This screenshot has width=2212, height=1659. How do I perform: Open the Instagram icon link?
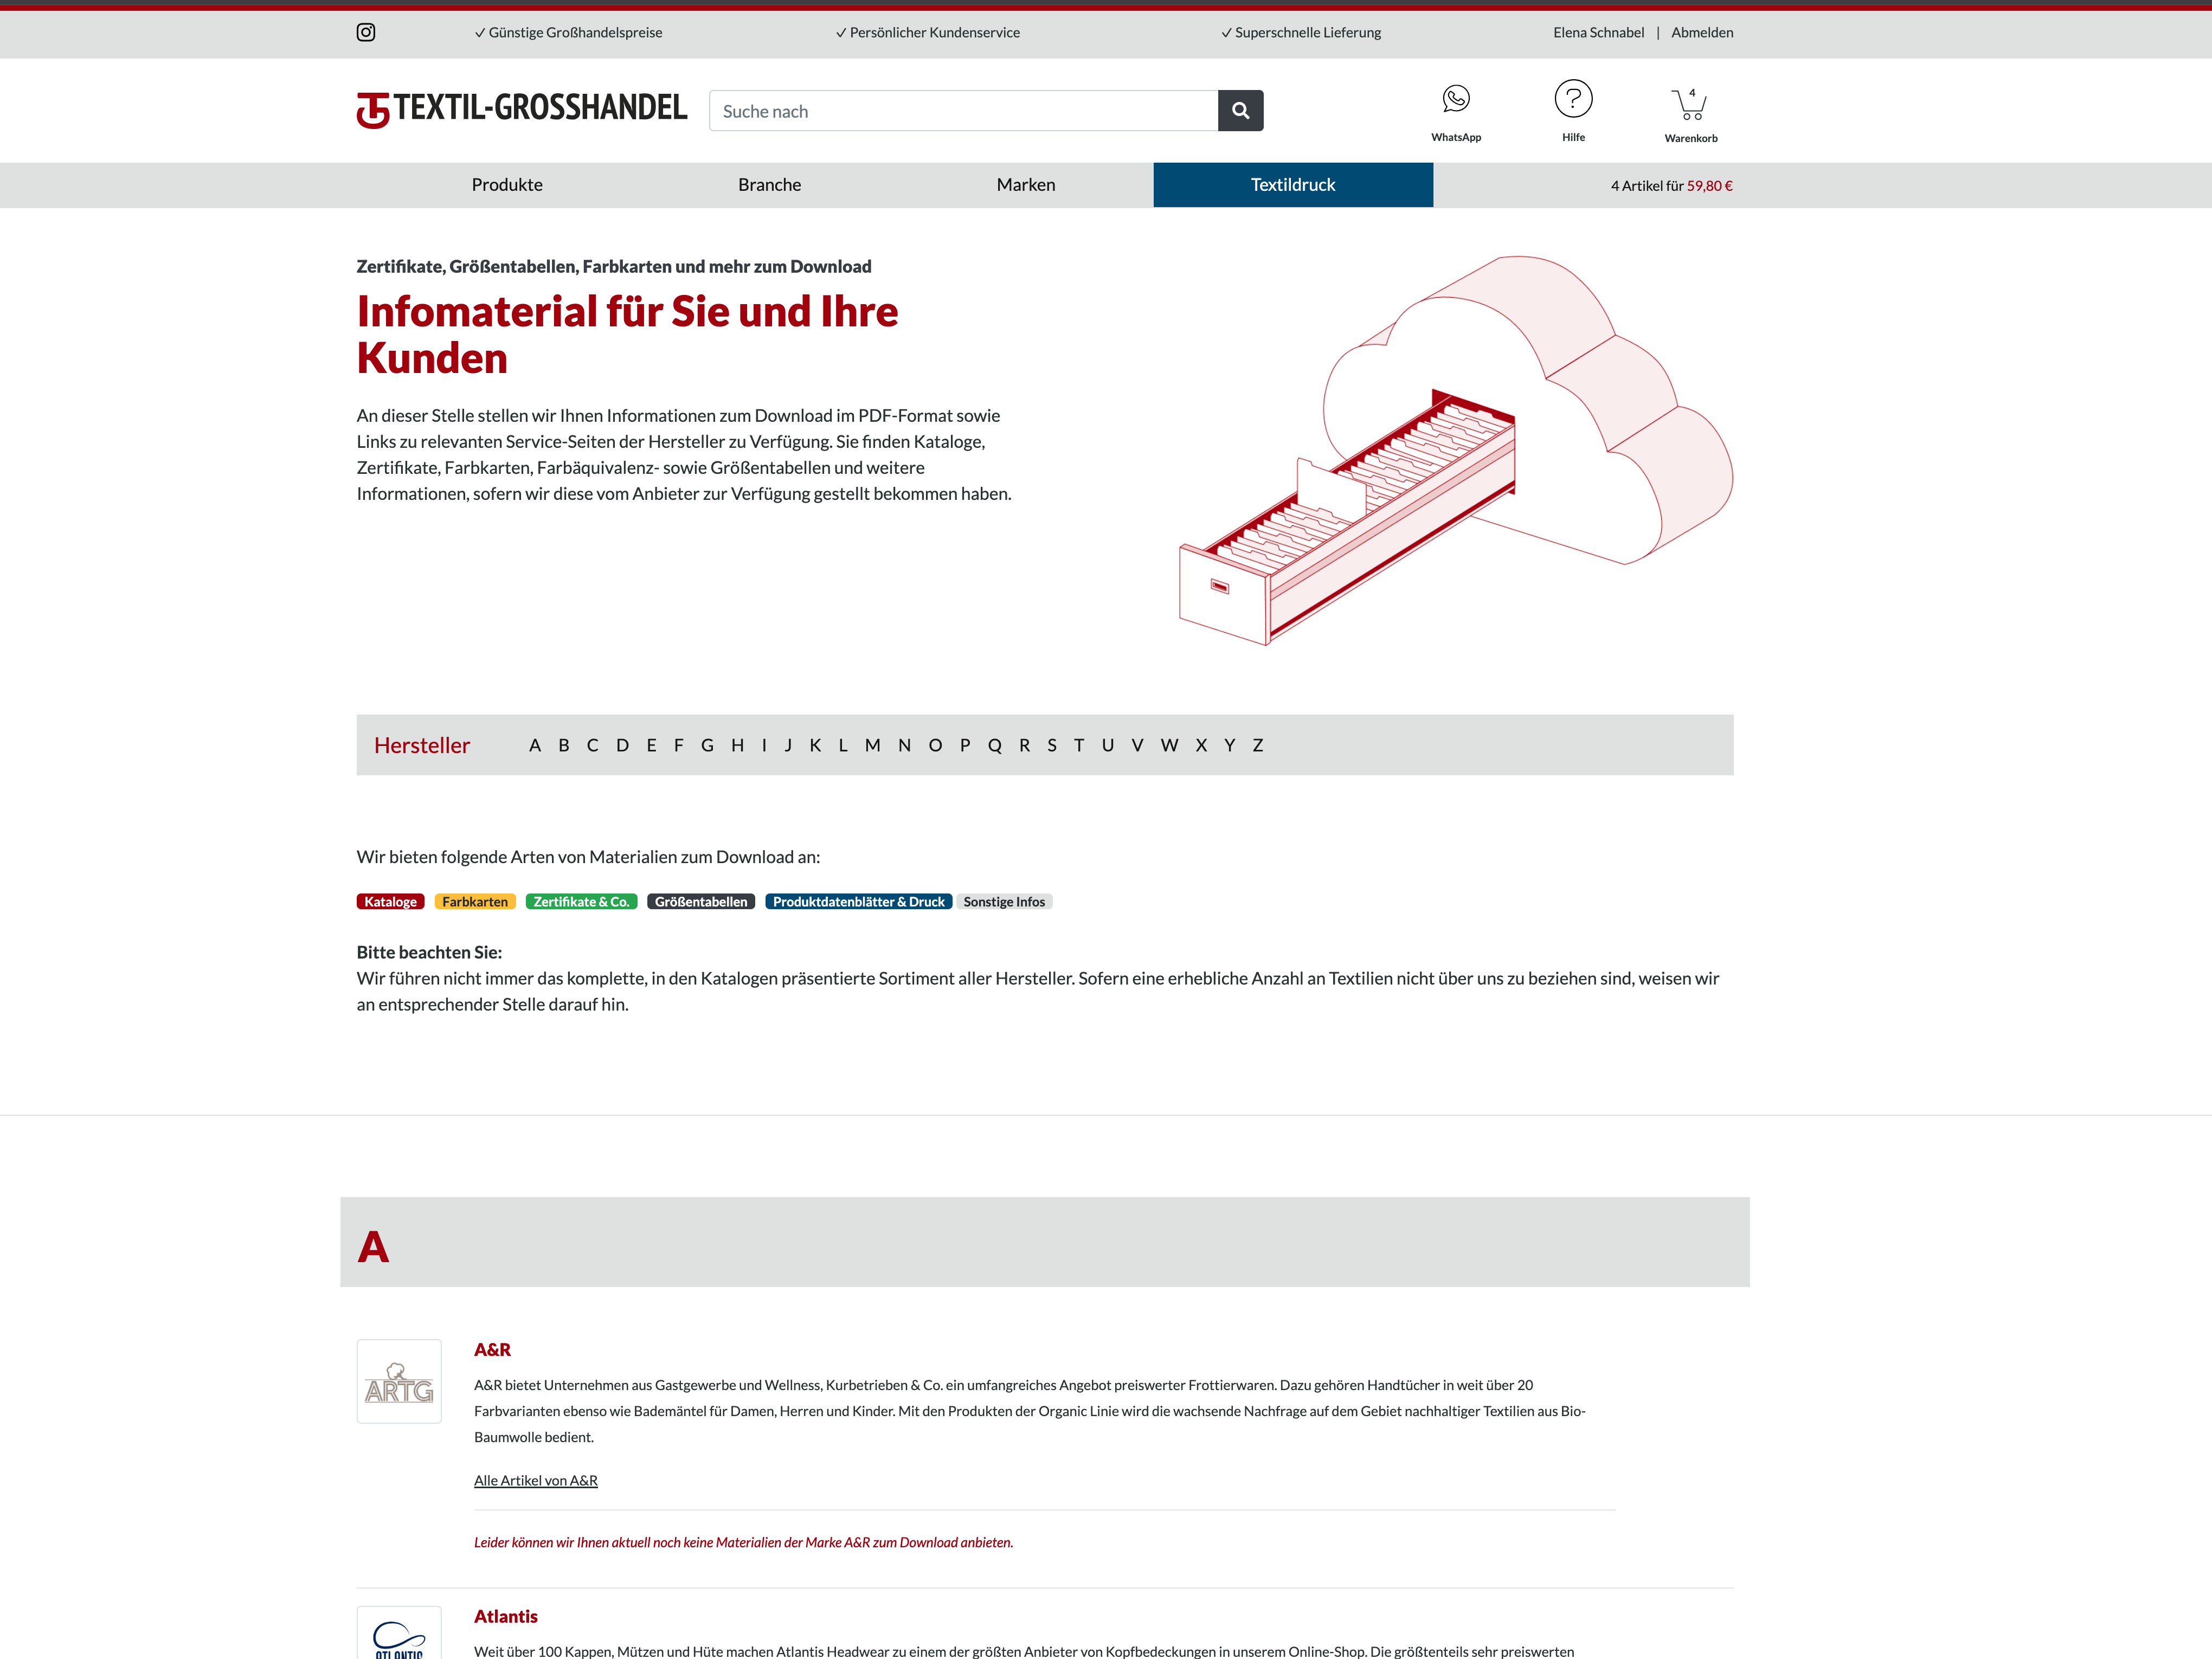click(x=366, y=32)
